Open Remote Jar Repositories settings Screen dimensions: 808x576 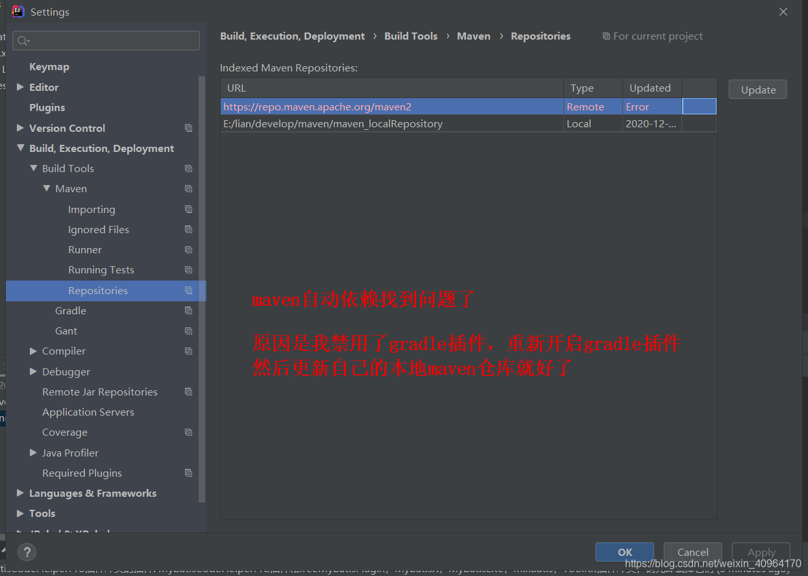tap(100, 392)
